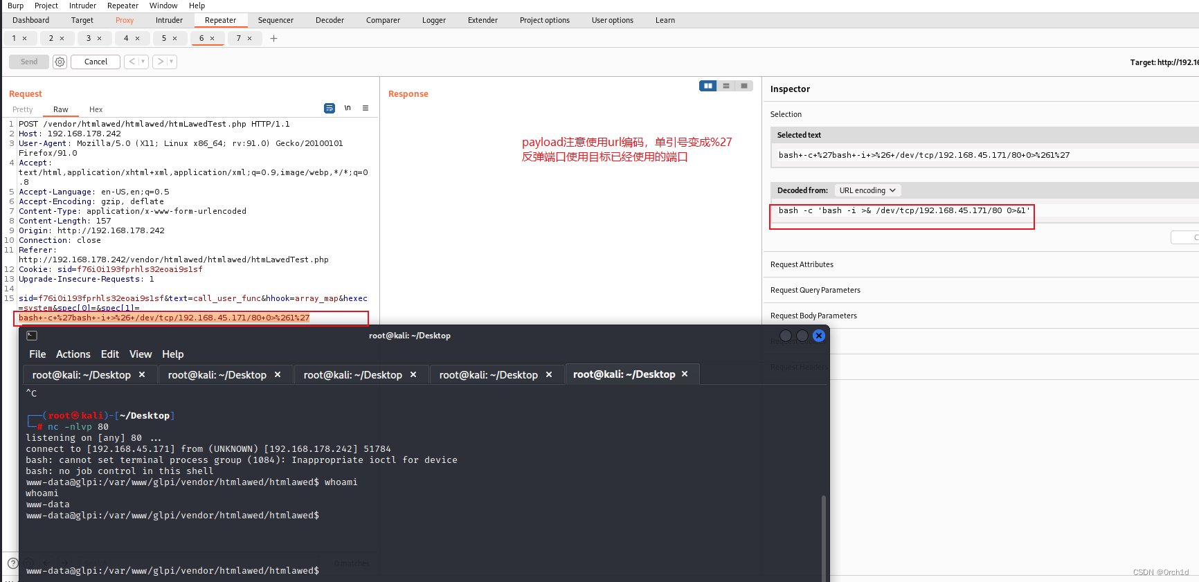Close Repeater tab 1
Viewport: 1199px width, 582px height.
(24, 39)
